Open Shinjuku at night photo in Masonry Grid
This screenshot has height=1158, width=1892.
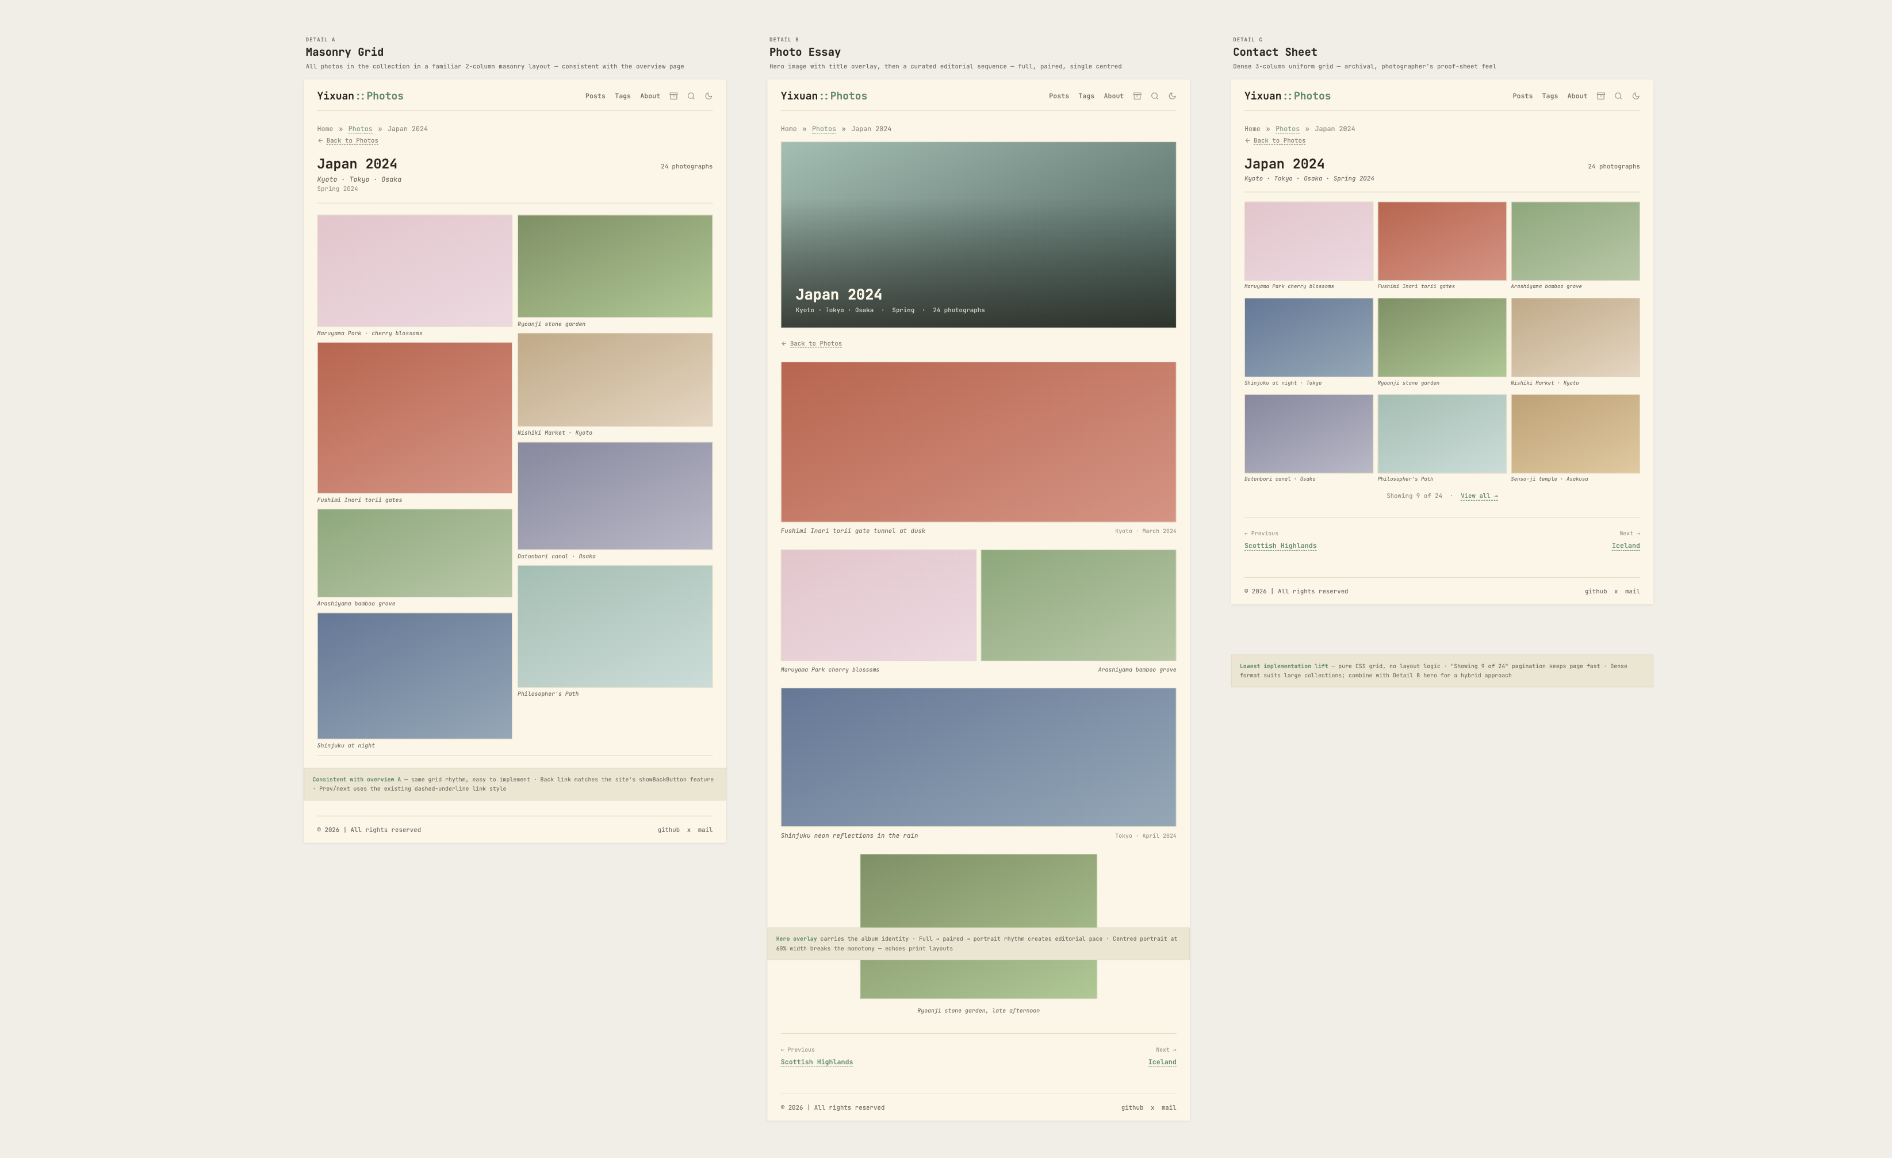[x=415, y=676]
